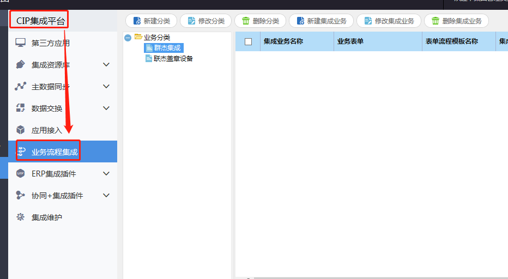The image size is (508, 279).
Task: Click the tag icon beside 集成资源库
Action: click(x=20, y=64)
